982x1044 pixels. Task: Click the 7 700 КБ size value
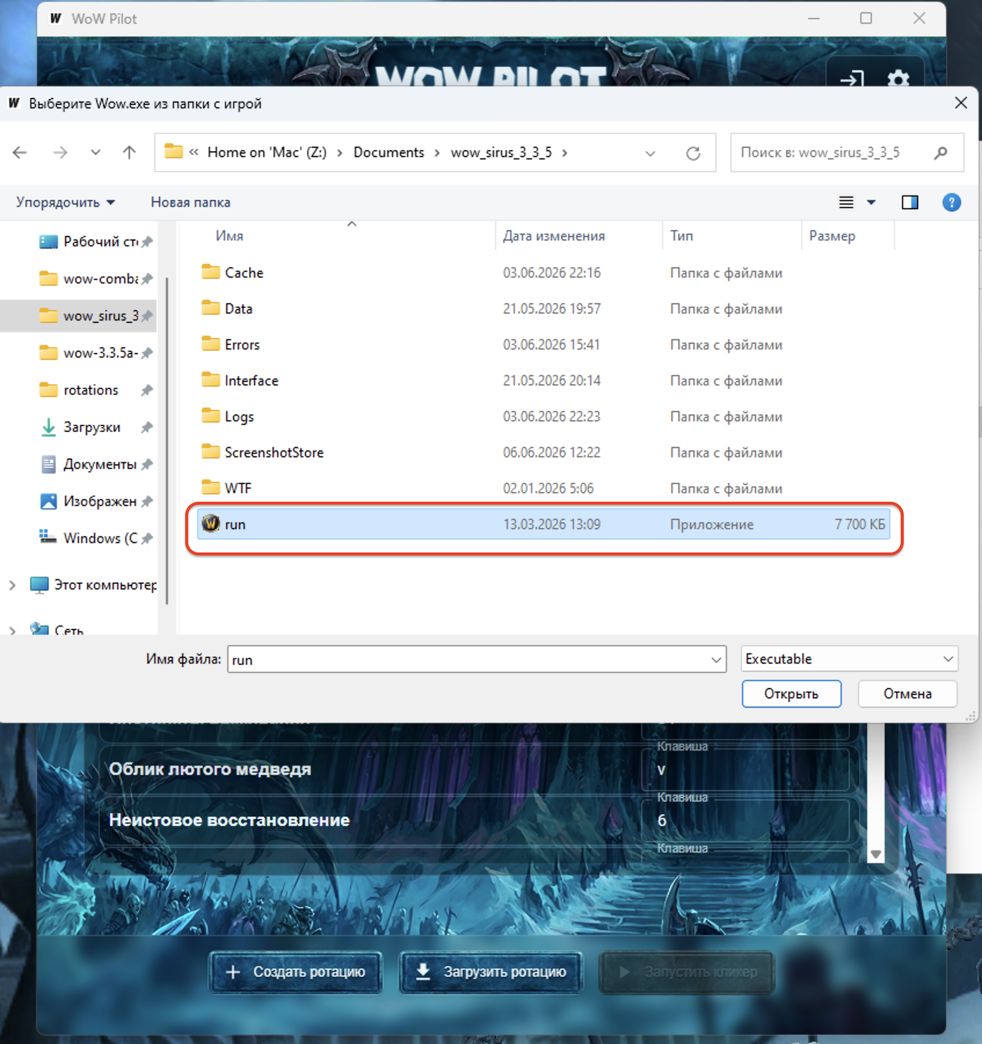coord(860,524)
